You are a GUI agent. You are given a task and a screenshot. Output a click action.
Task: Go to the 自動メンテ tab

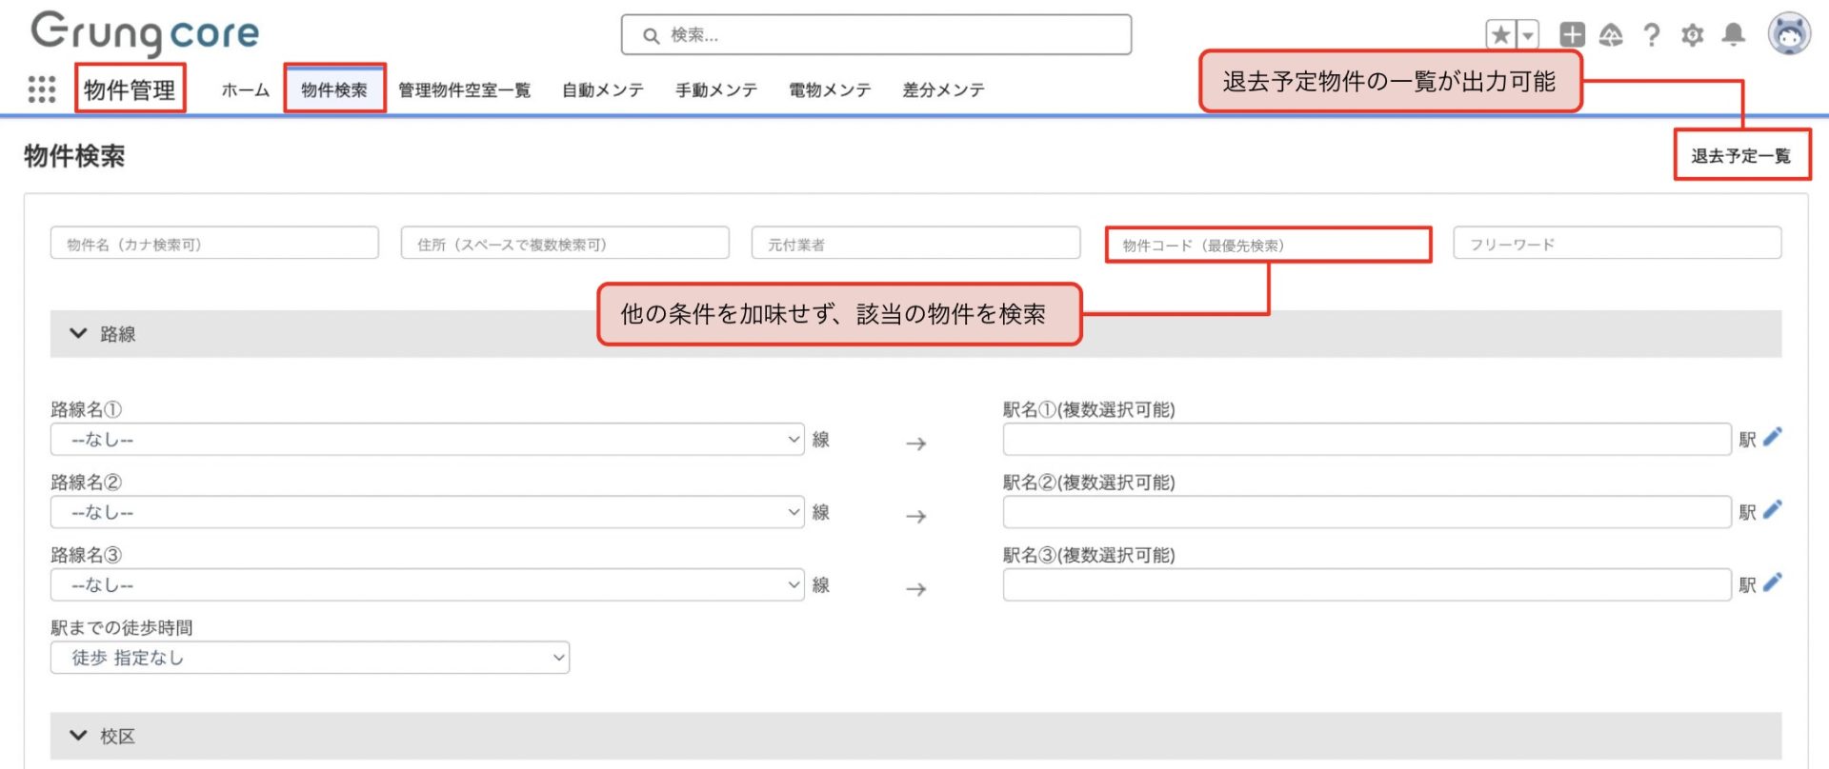602,89
